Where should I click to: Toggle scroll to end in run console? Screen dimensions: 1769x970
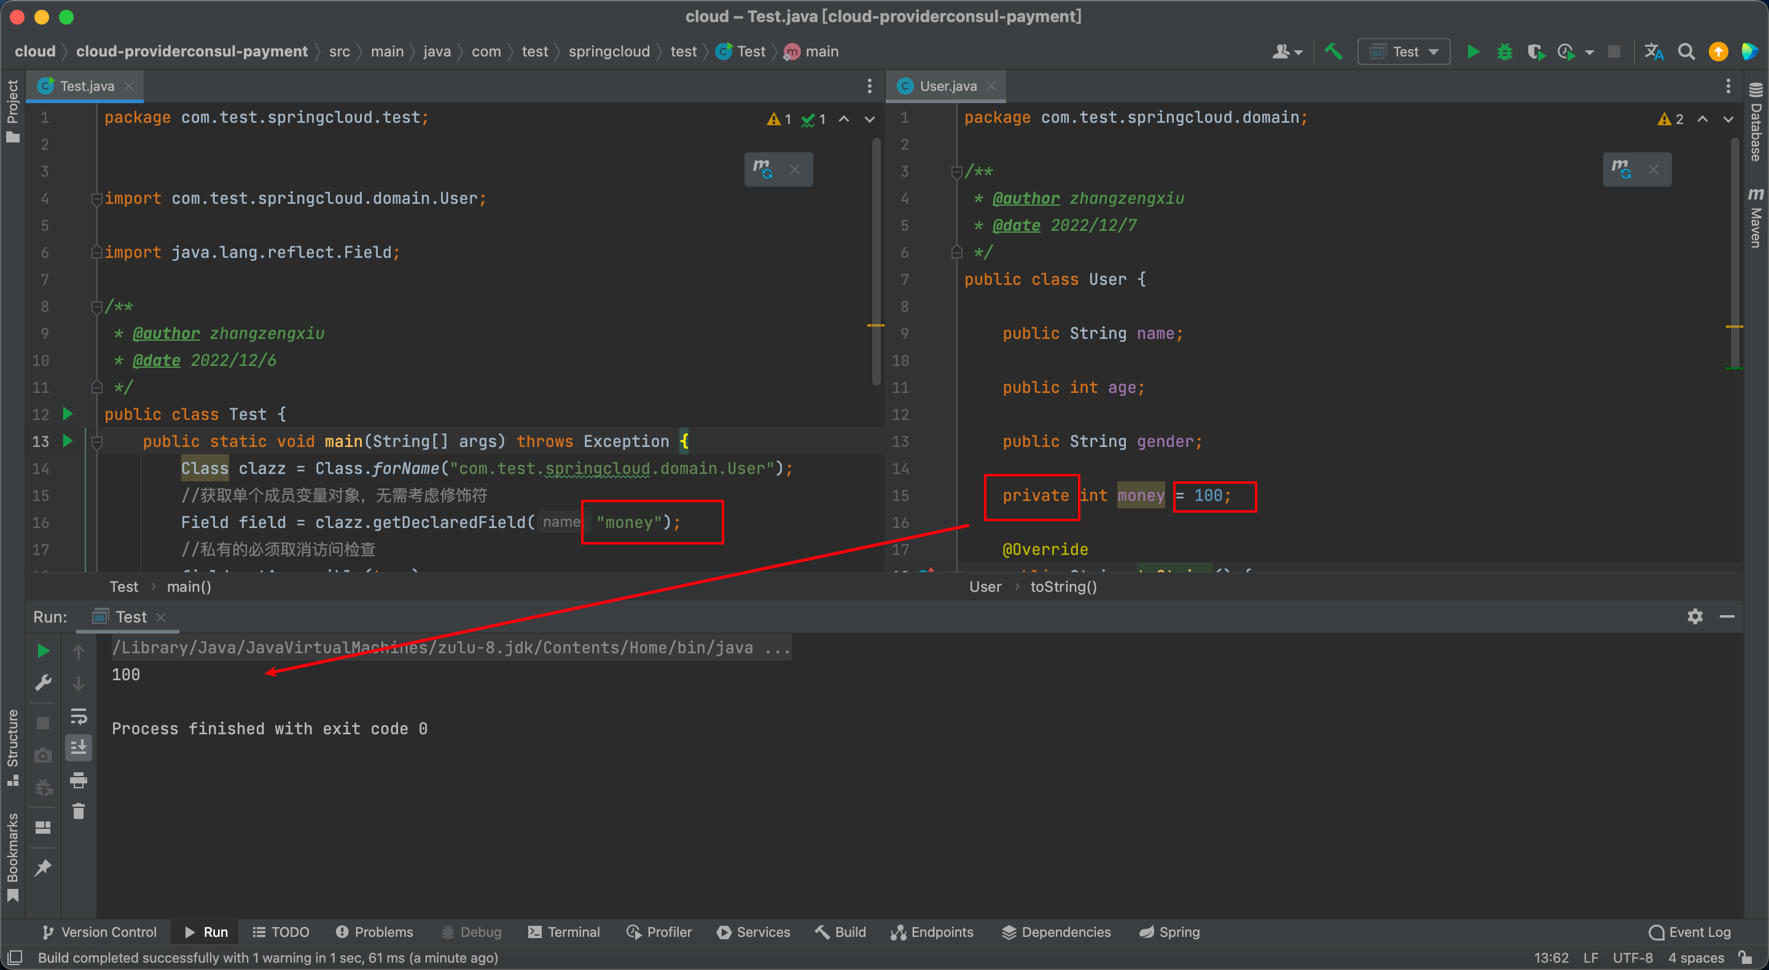pos(78,747)
